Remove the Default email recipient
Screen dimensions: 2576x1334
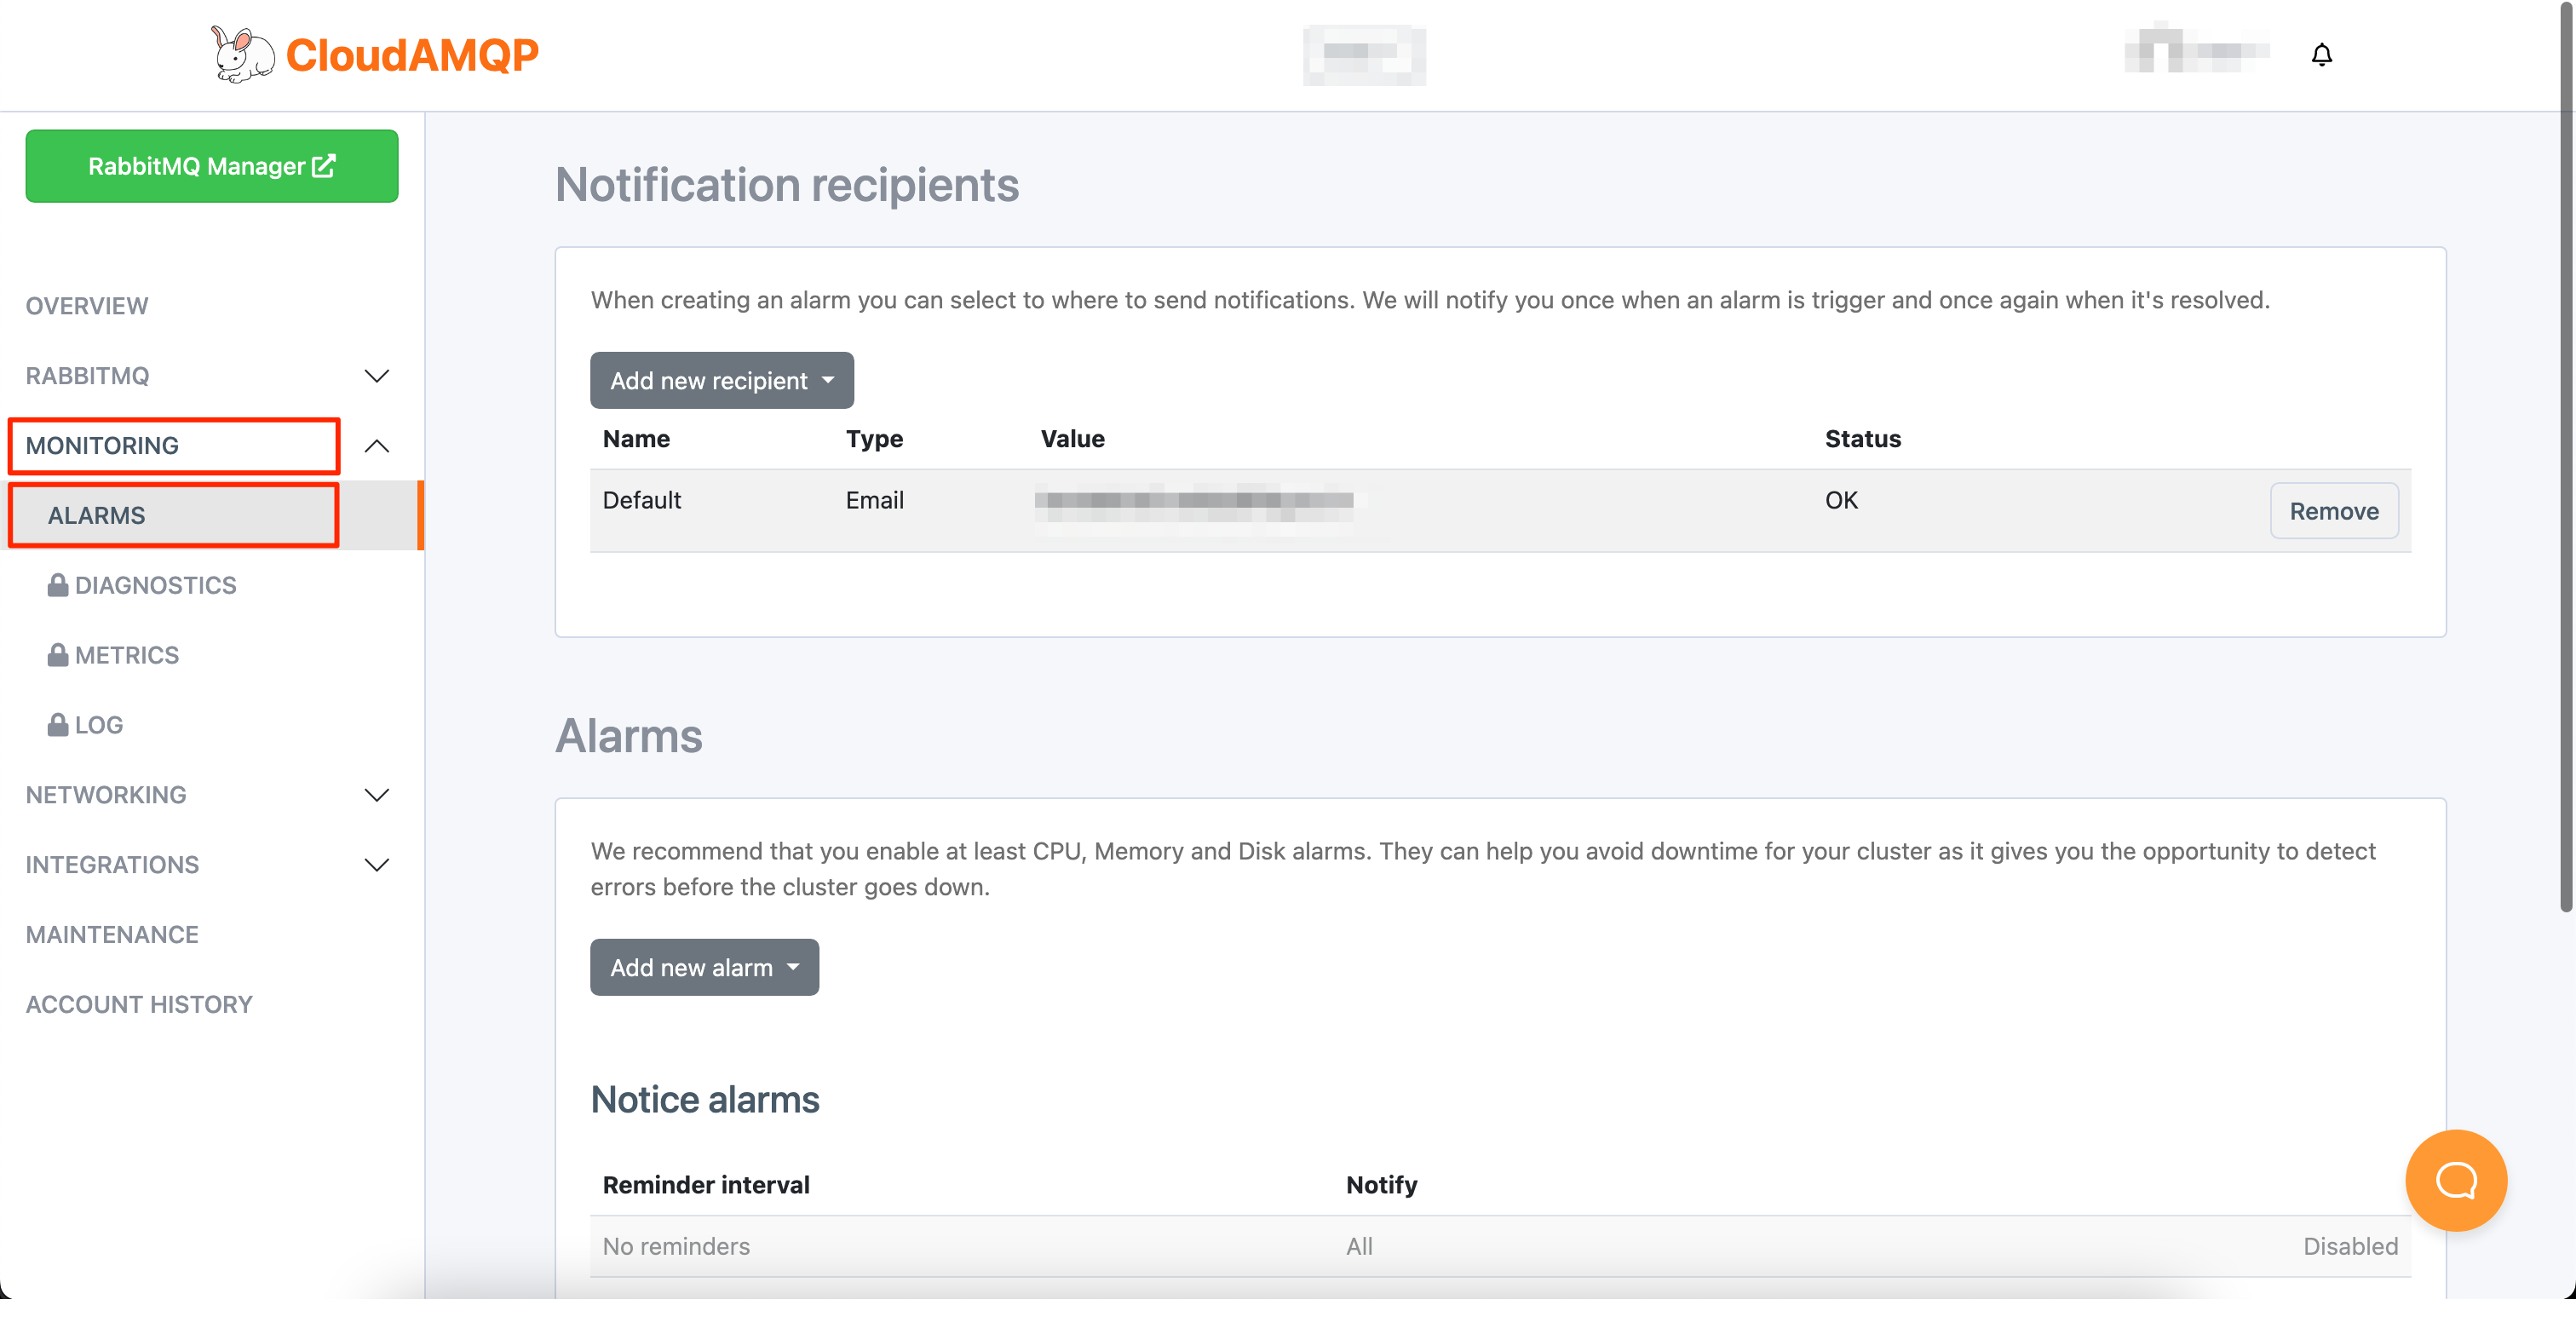tap(2333, 511)
